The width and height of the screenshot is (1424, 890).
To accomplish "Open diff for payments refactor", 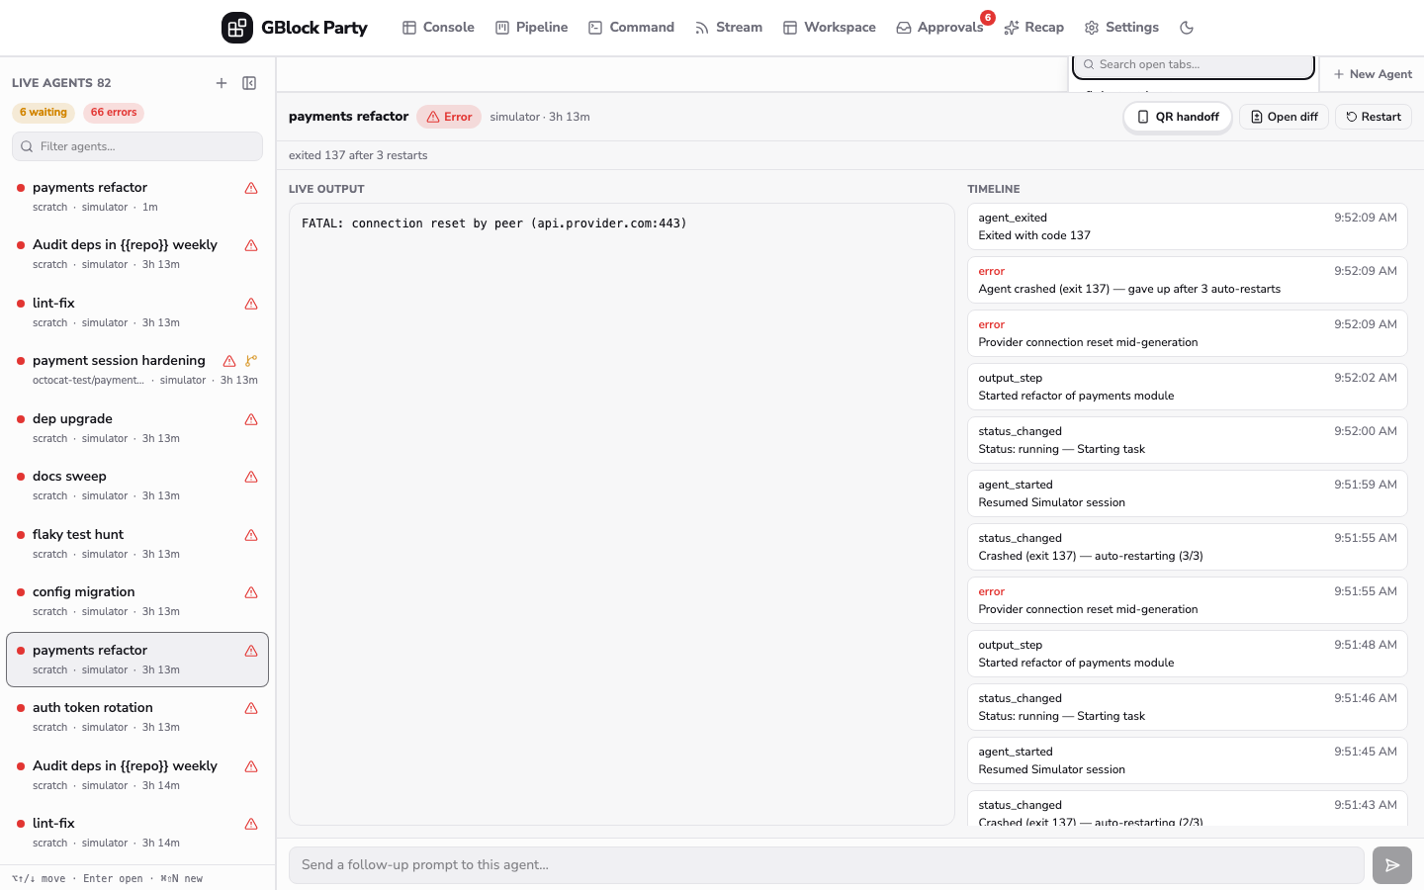I will [x=1284, y=117].
